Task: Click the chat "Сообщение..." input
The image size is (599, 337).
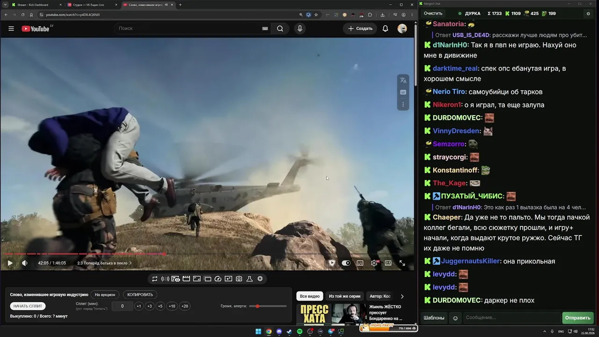Action: click(511, 318)
